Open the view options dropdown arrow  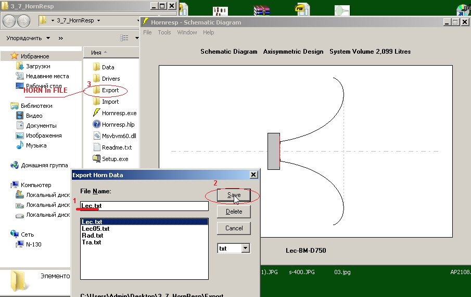click(137, 38)
